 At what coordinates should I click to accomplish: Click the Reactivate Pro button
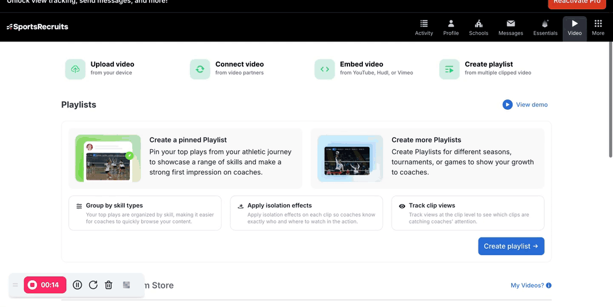pyautogui.click(x=577, y=2)
